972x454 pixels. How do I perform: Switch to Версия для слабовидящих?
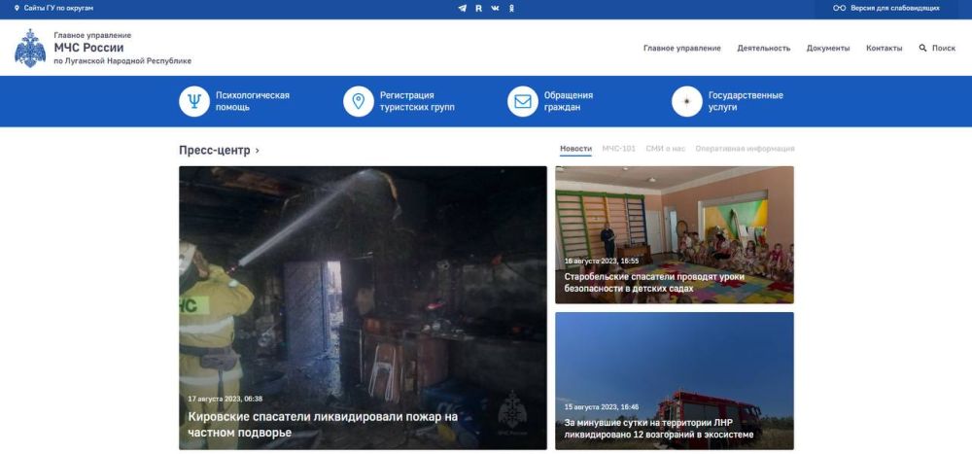point(894,9)
